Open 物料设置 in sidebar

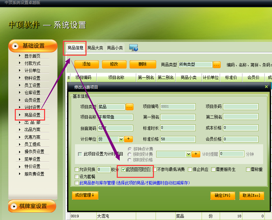pyautogui.click(x=32, y=78)
